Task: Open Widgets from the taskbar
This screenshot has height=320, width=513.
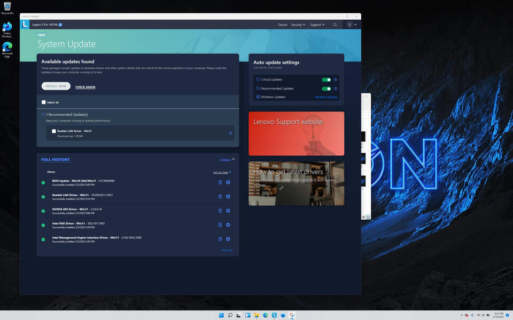Action: 247,315
